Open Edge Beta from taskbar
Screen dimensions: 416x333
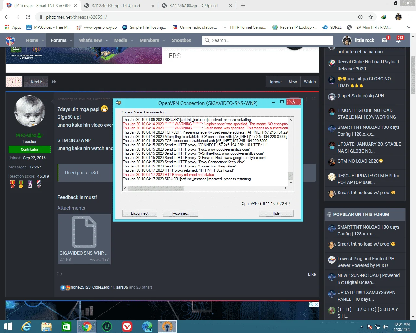[147, 326]
